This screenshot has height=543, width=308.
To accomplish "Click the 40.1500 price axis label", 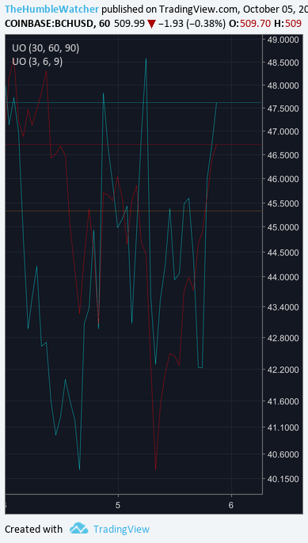I will (283, 479).
